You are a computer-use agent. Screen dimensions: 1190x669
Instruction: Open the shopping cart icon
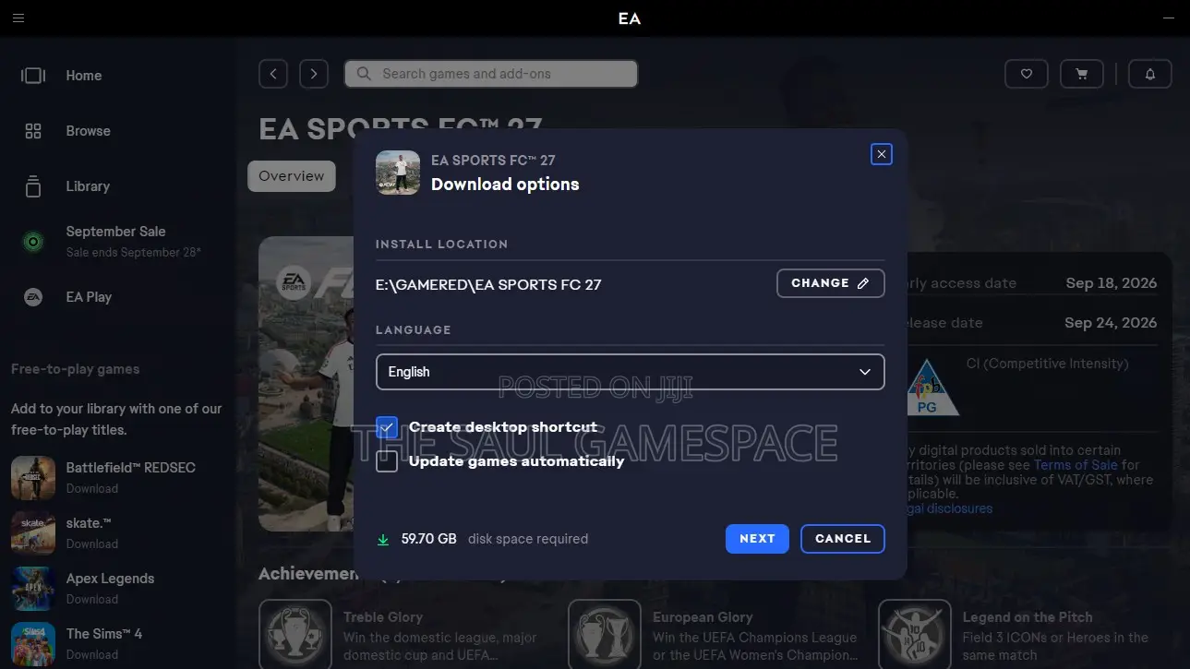pos(1081,74)
